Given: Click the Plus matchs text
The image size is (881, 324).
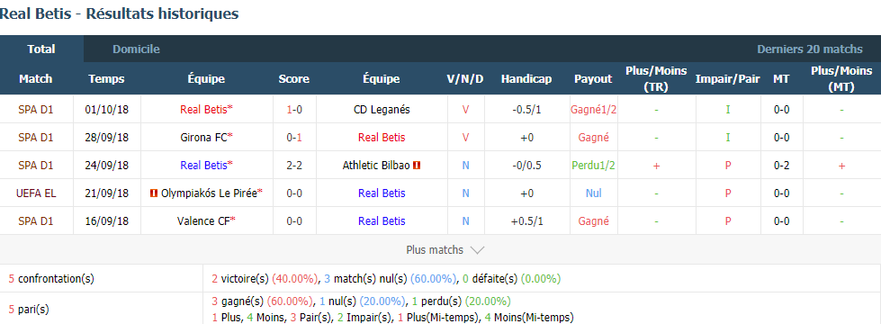Looking at the screenshot, I should point(435,250).
